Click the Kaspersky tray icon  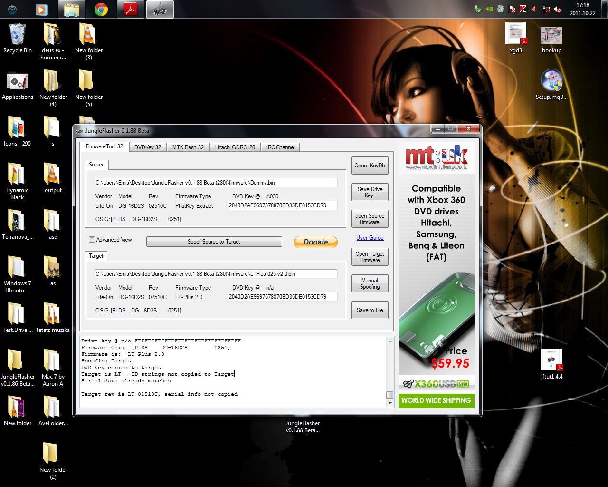point(523,9)
